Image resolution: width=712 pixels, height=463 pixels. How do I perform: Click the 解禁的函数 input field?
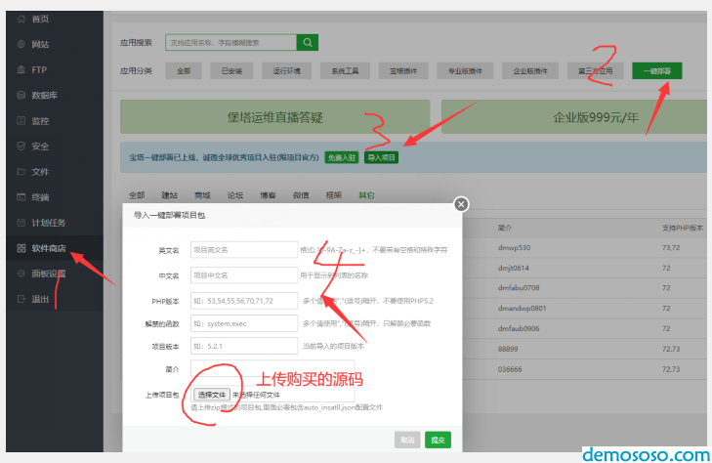(x=244, y=323)
